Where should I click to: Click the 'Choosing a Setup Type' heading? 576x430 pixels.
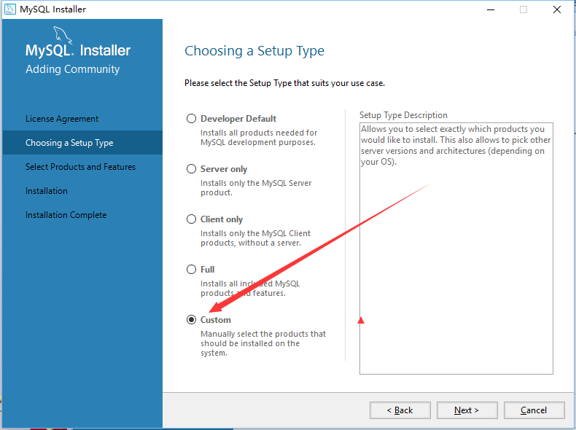point(254,51)
